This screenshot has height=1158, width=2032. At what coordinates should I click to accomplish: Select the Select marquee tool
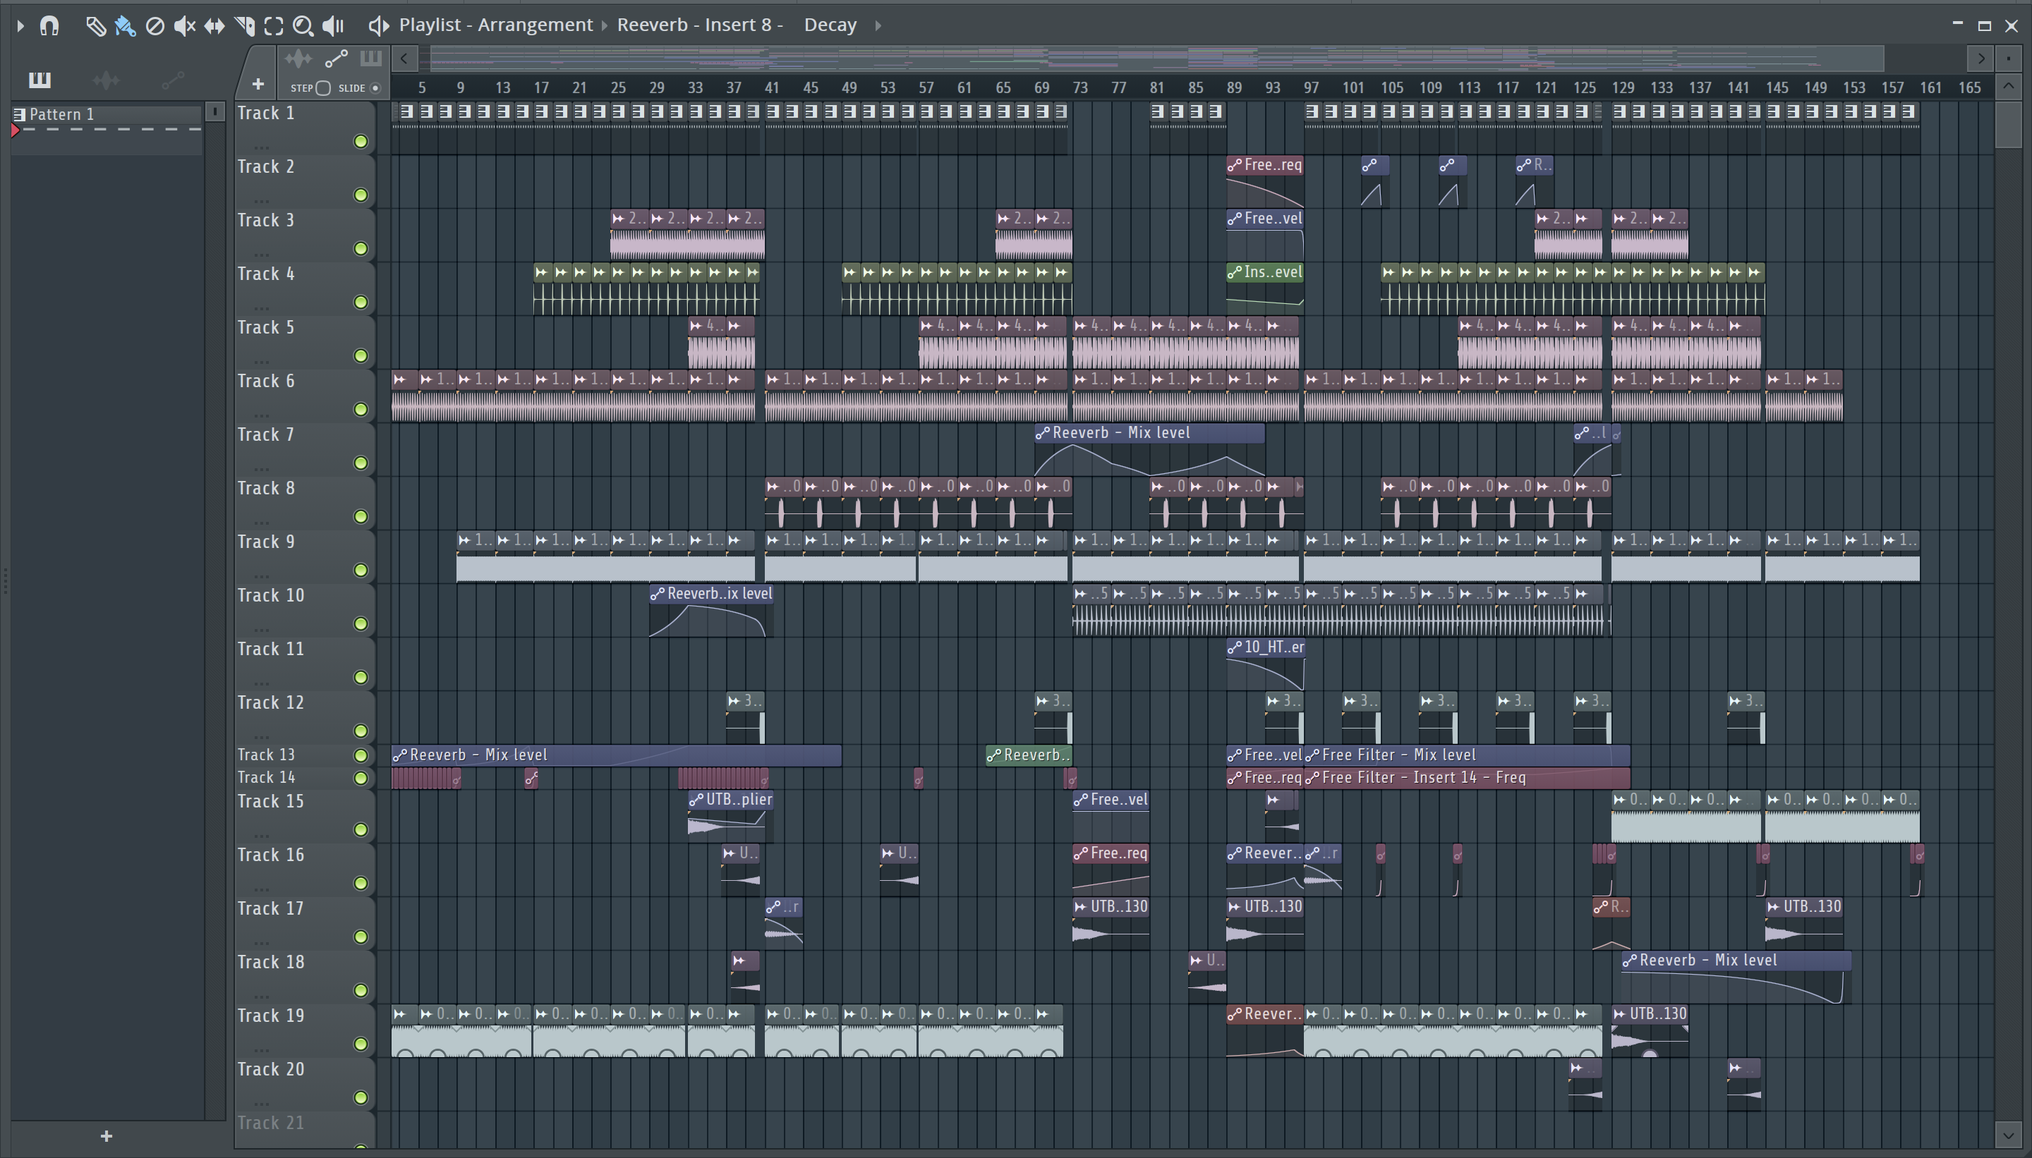(x=274, y=26)
